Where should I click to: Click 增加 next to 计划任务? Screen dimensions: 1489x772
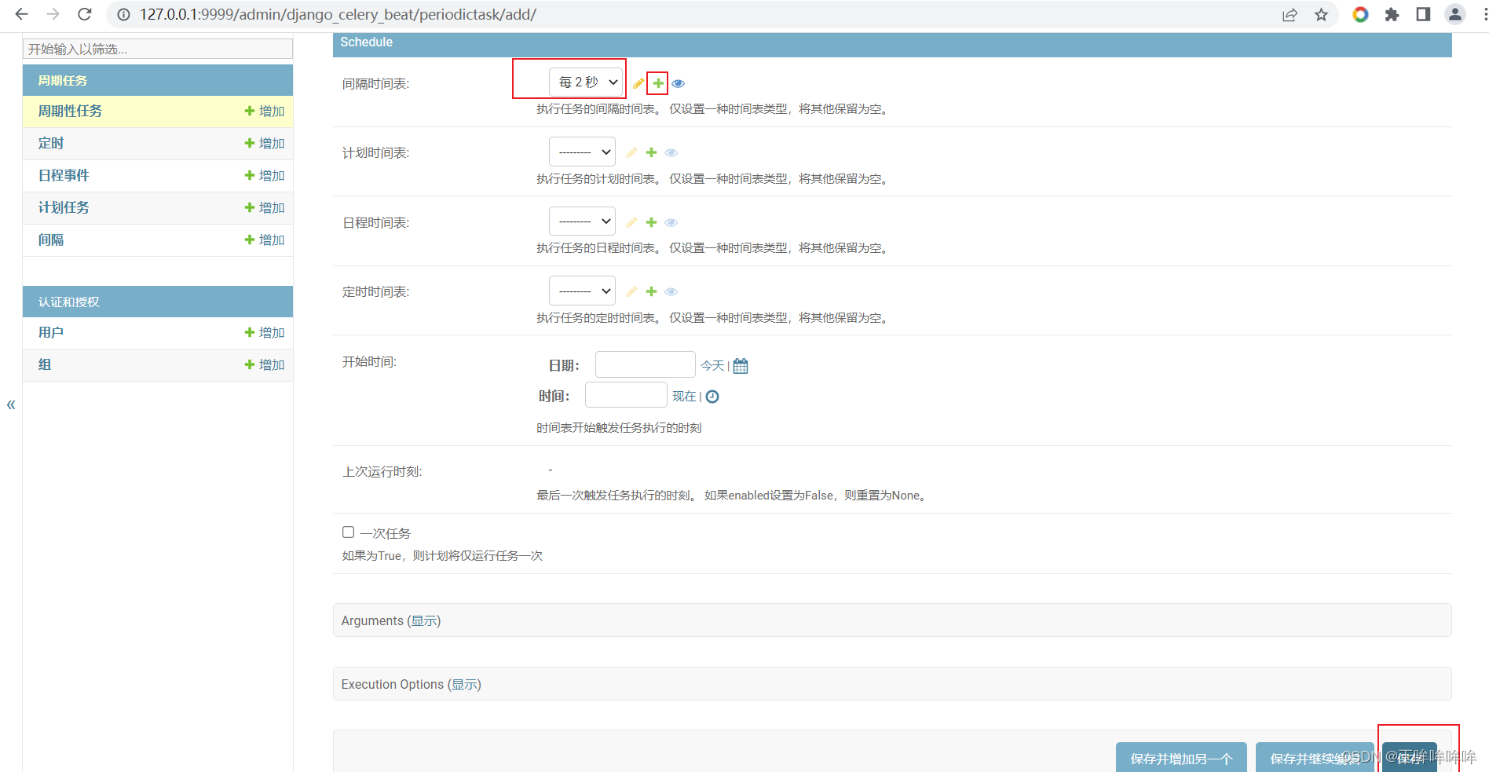[x=265, y=208]
